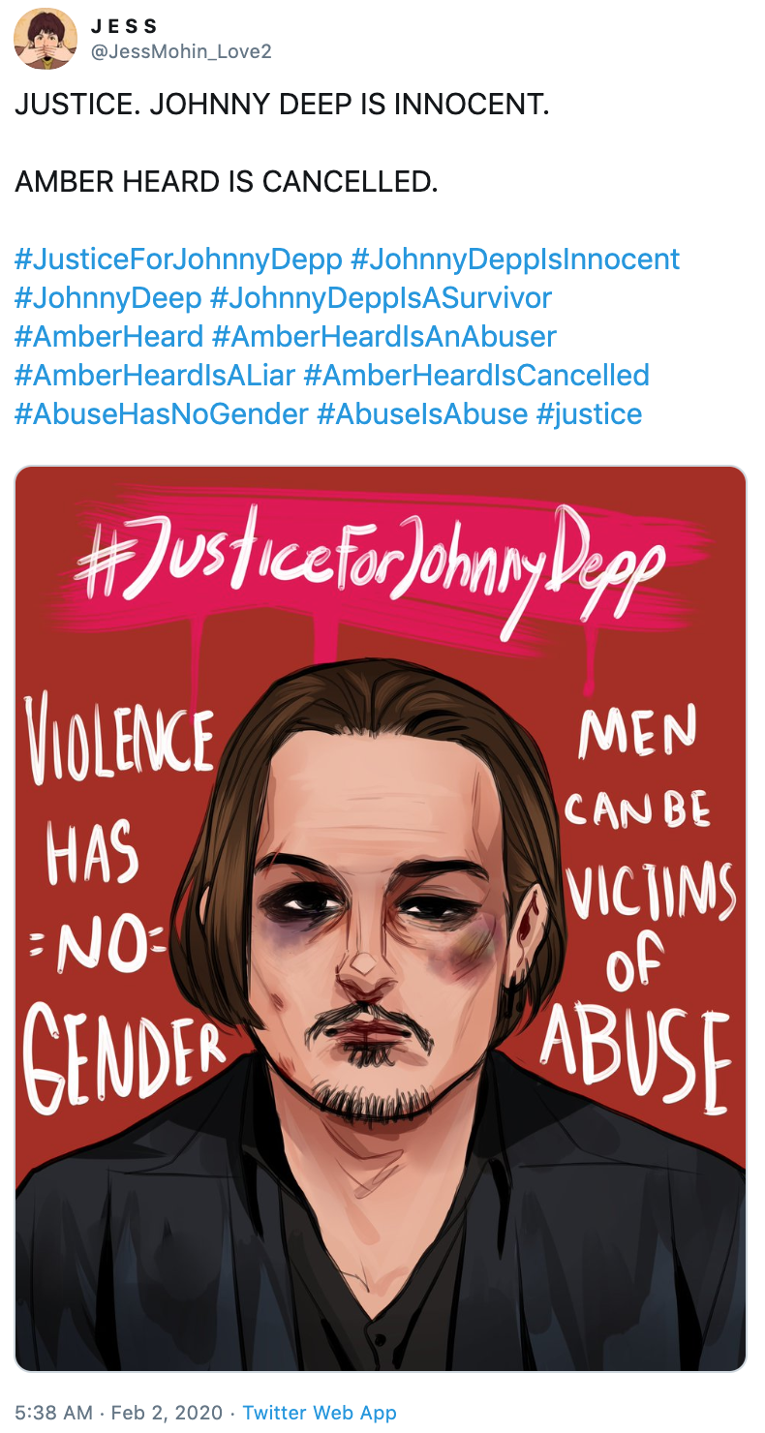The width and height of the screenshot is (765, 1433).
Task: Click the AMBER HEARD IS CANCELLED text line
Action: click(x=227, y=182)
